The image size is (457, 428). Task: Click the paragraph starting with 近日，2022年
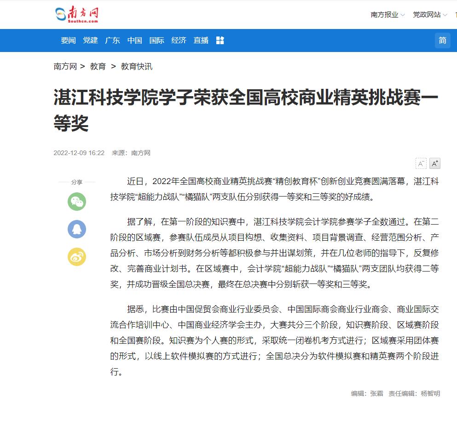coord(275,189)
